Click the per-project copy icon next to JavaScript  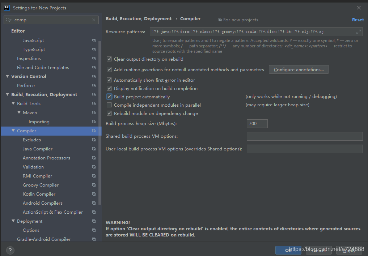[94, 40]
